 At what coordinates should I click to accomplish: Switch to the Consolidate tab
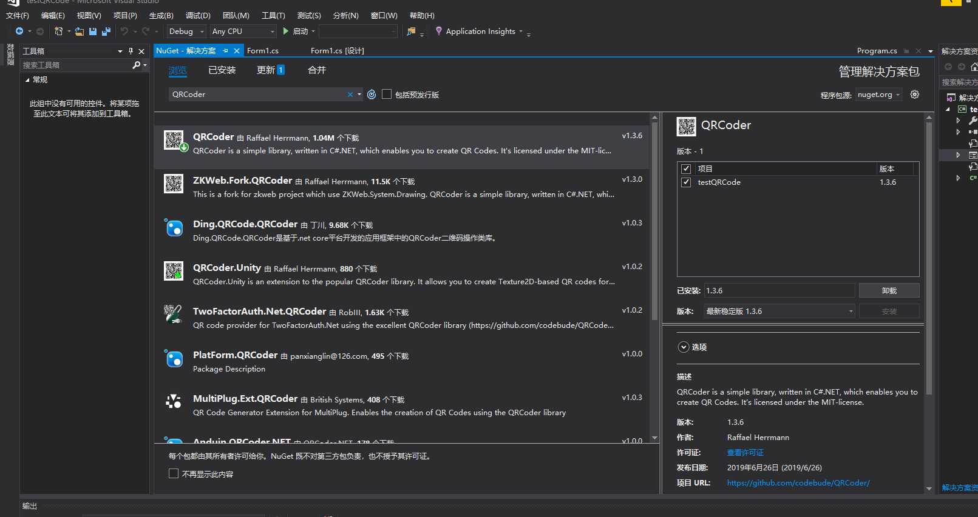[x=317, y=70]
